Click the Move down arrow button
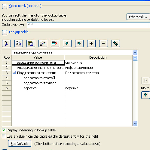 tap(145, 95)
